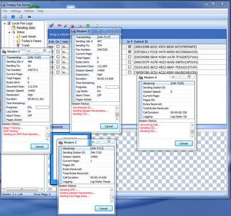Click the Modem 3 window title icon

click(x=73, y=31)
